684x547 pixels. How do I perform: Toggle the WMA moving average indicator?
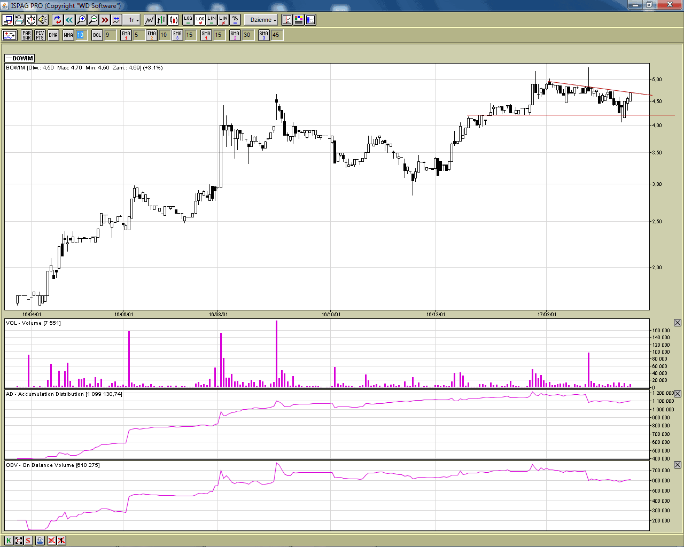coord(68,35)
